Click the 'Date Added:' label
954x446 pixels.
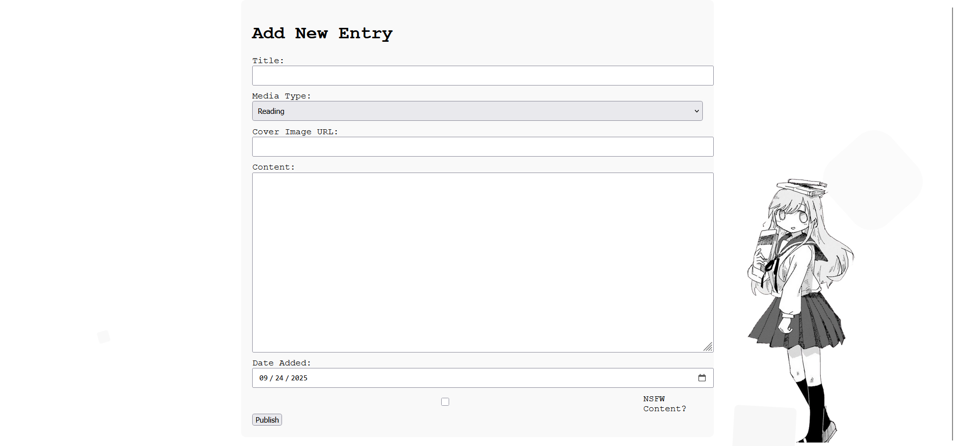click(x=282, y=363)
